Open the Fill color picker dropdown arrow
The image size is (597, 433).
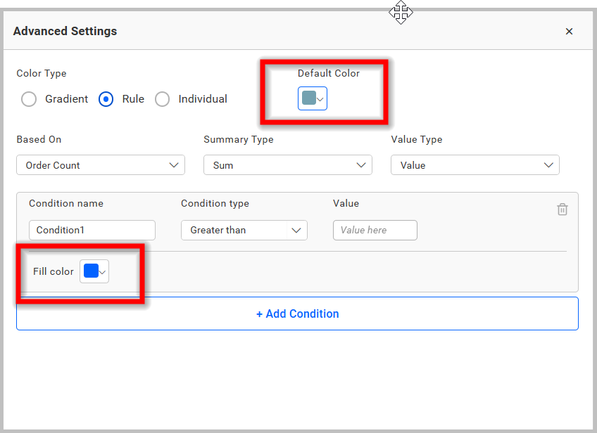coord(102,271)
